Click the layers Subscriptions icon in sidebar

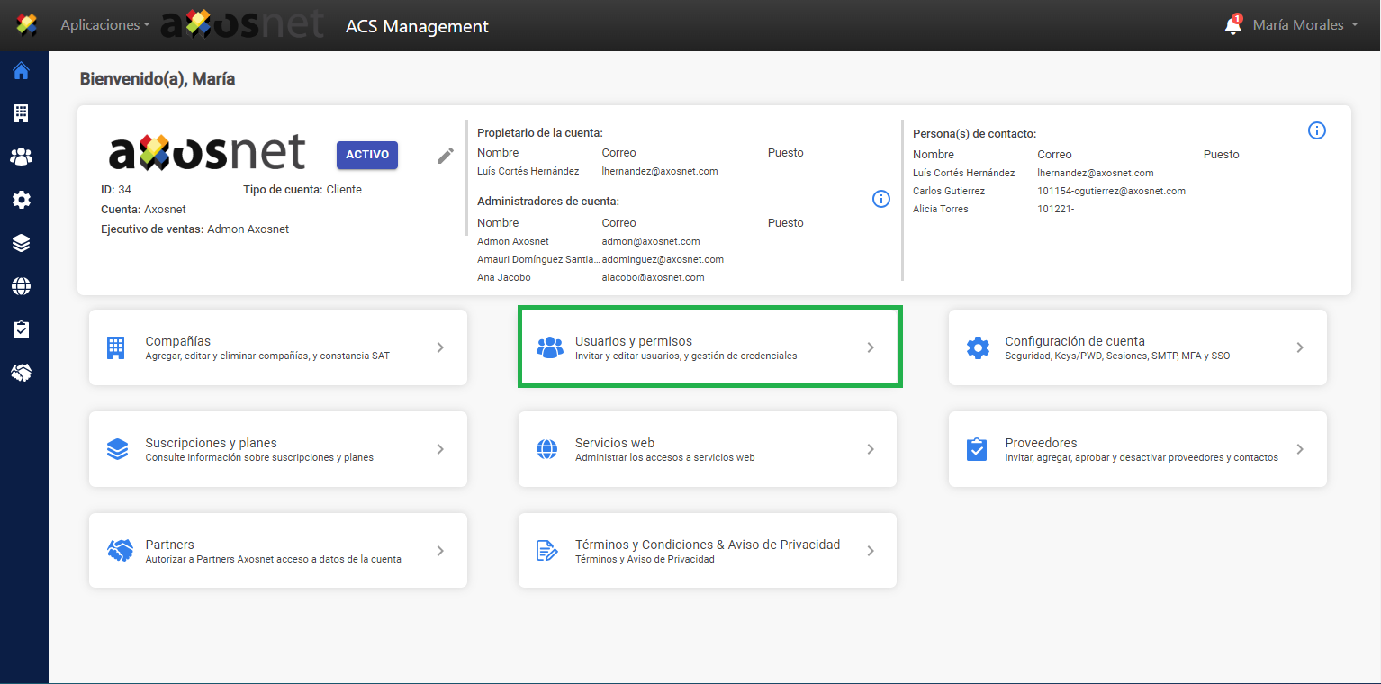pos(22,243)
